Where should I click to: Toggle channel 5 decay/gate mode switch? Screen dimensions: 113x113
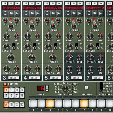(56, 46)
